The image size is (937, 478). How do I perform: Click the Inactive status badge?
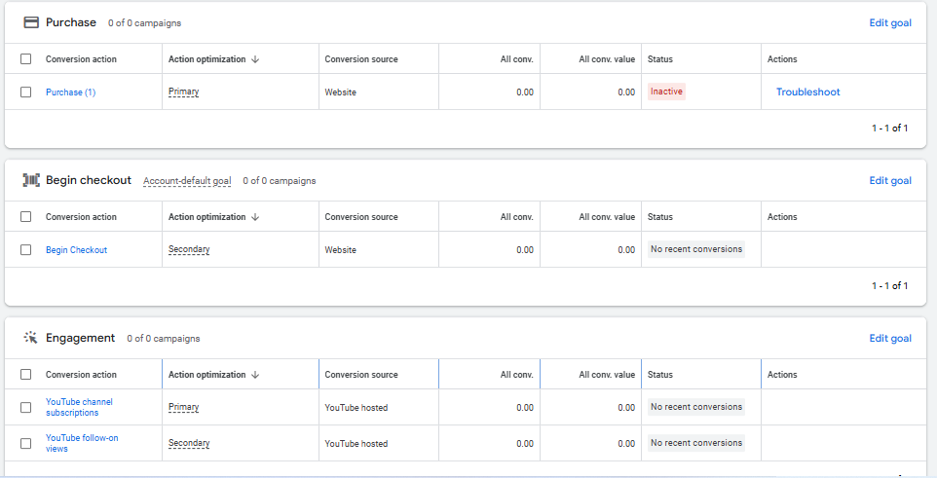click(x=666, y=92)
